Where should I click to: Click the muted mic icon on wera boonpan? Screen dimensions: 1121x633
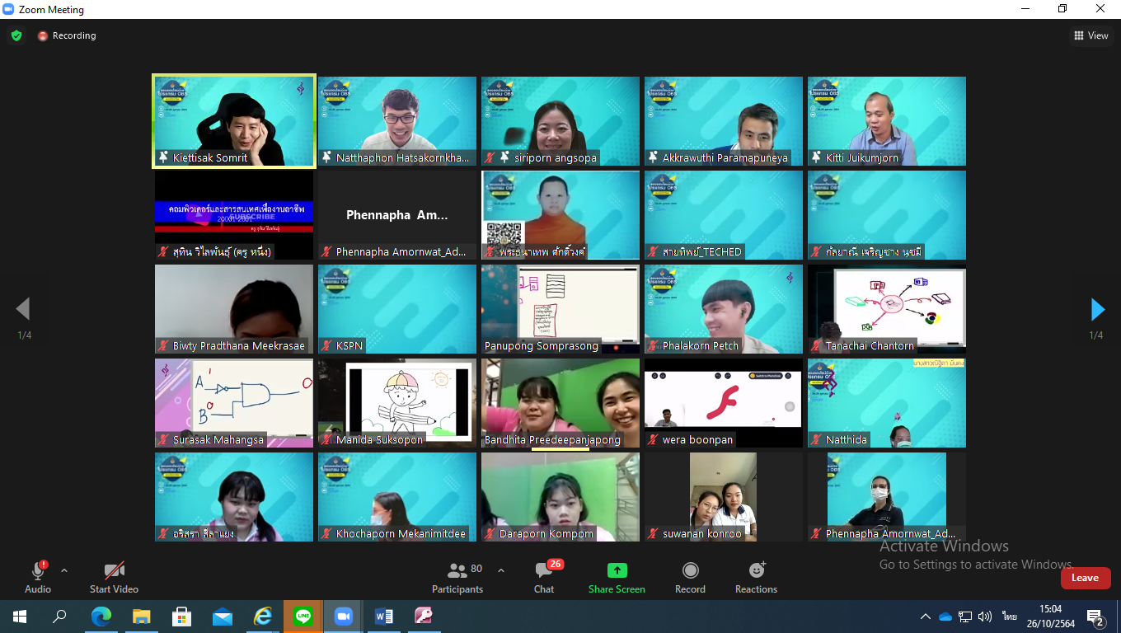tap(653, 440)
